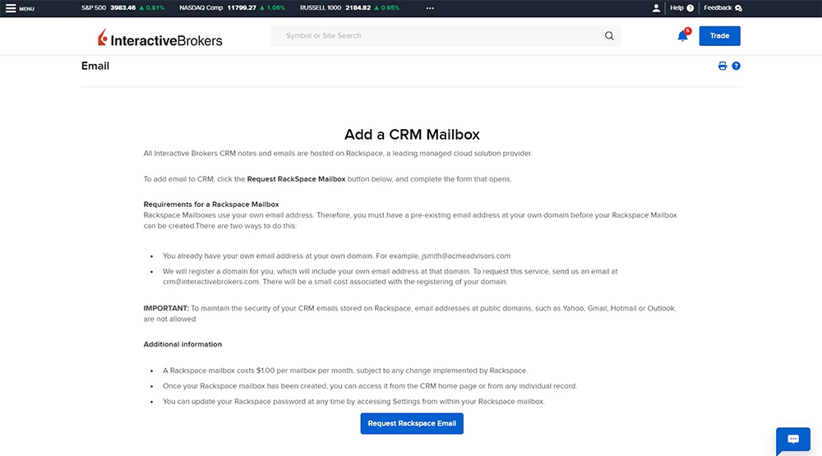Click the Email page heading
The width and height of the screenshot is (822, 456).
pyautogui.click(x=95, y=66)
